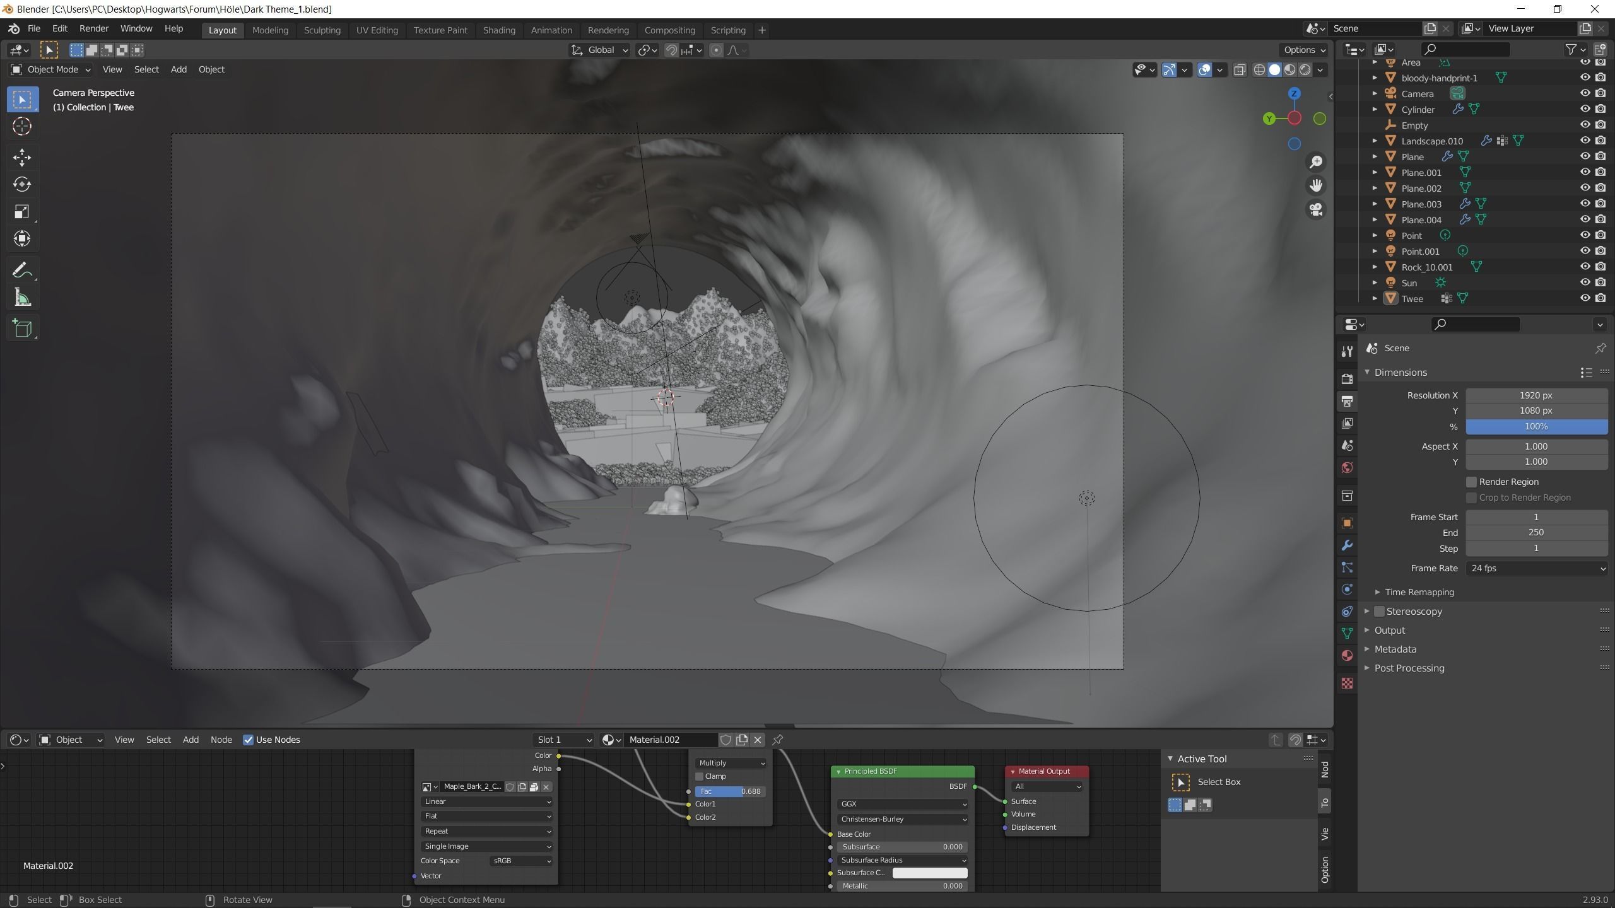Open the viewport Add menu
Screen dimensions: 1615x908
[x=179, y=69]
